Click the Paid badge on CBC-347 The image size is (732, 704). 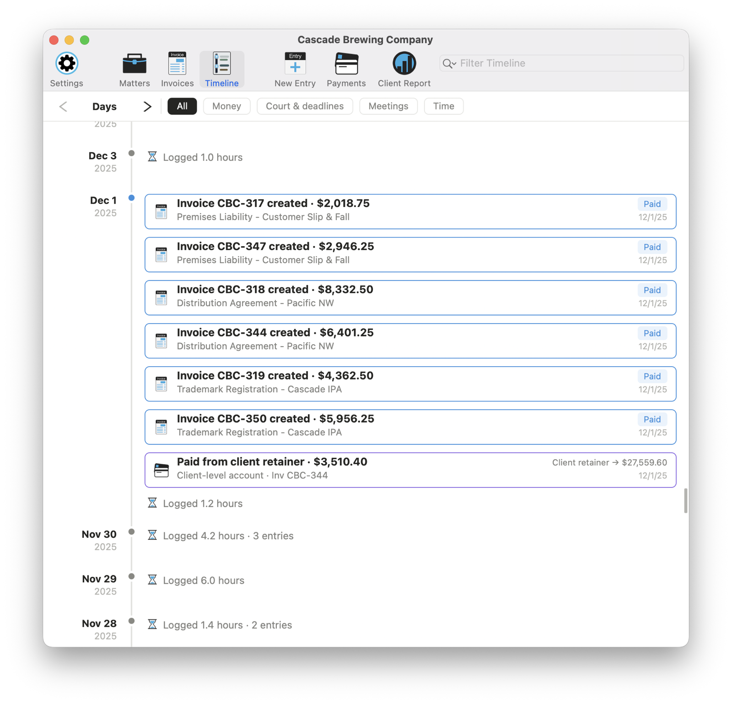click(x=652, y=247)
